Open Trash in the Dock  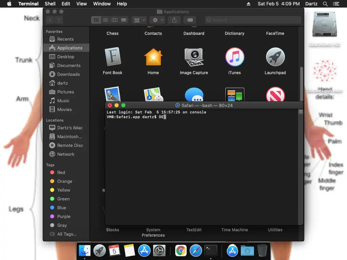tap(262, 251)
